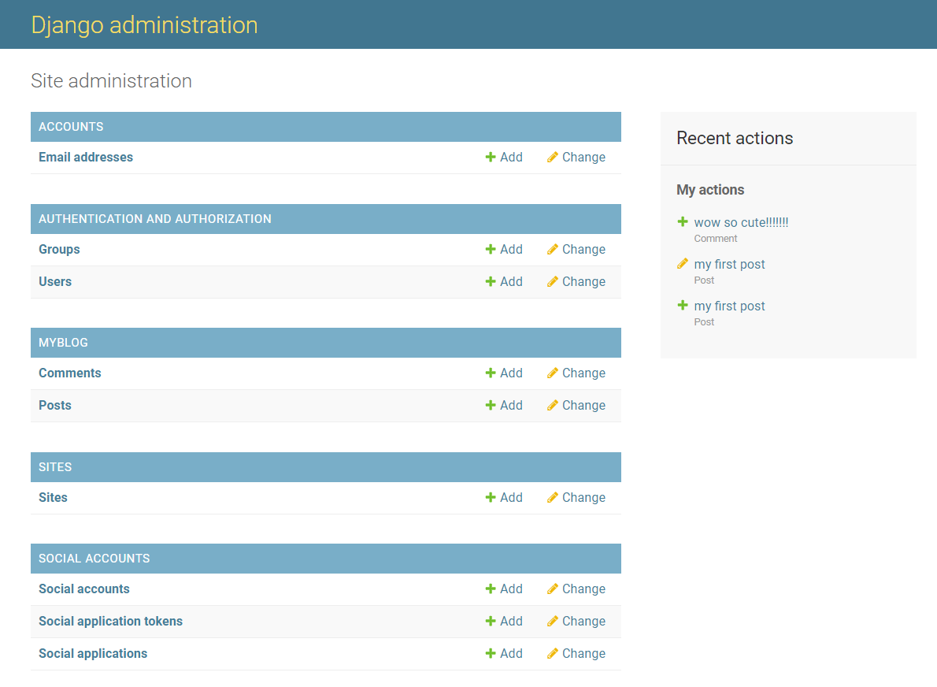The height and width of the screenshot is (687, 937).
Task: Open the Users model list
Action: pos(55,281)
